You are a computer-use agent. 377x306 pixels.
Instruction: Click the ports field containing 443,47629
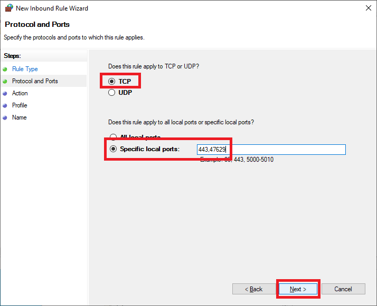click(x=271, y=150)
